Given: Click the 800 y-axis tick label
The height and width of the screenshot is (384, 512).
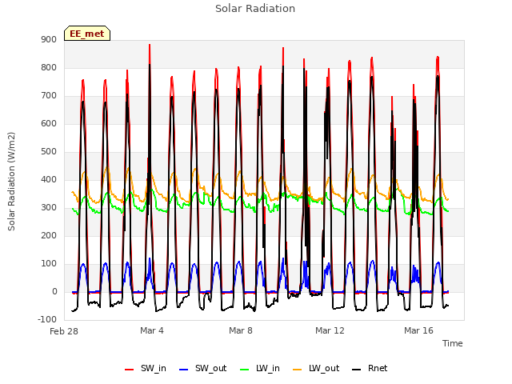Looking at the screenshot, I should 49,67.
